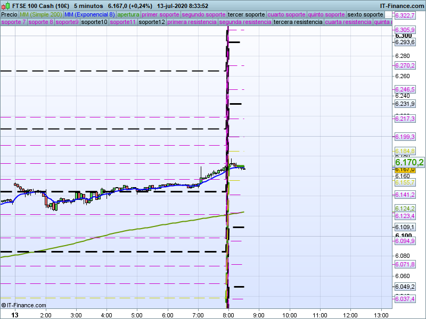Click the 5 minutos timeframe text
The image size is (426, 319).
coord(88,6)
